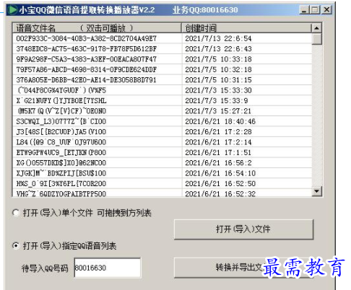Focus the 待导入QQ号码 input field
351x290 pixels.
point(108,268)
